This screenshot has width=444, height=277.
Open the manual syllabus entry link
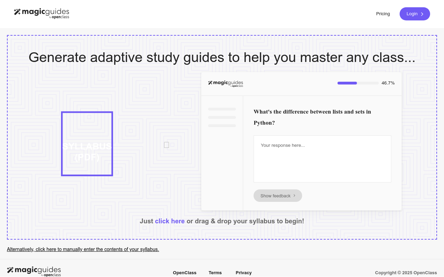click(x=83, y=249)
